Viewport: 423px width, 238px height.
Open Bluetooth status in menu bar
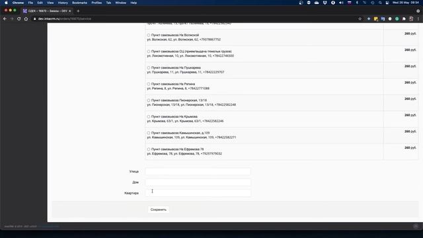click(357, 3)
